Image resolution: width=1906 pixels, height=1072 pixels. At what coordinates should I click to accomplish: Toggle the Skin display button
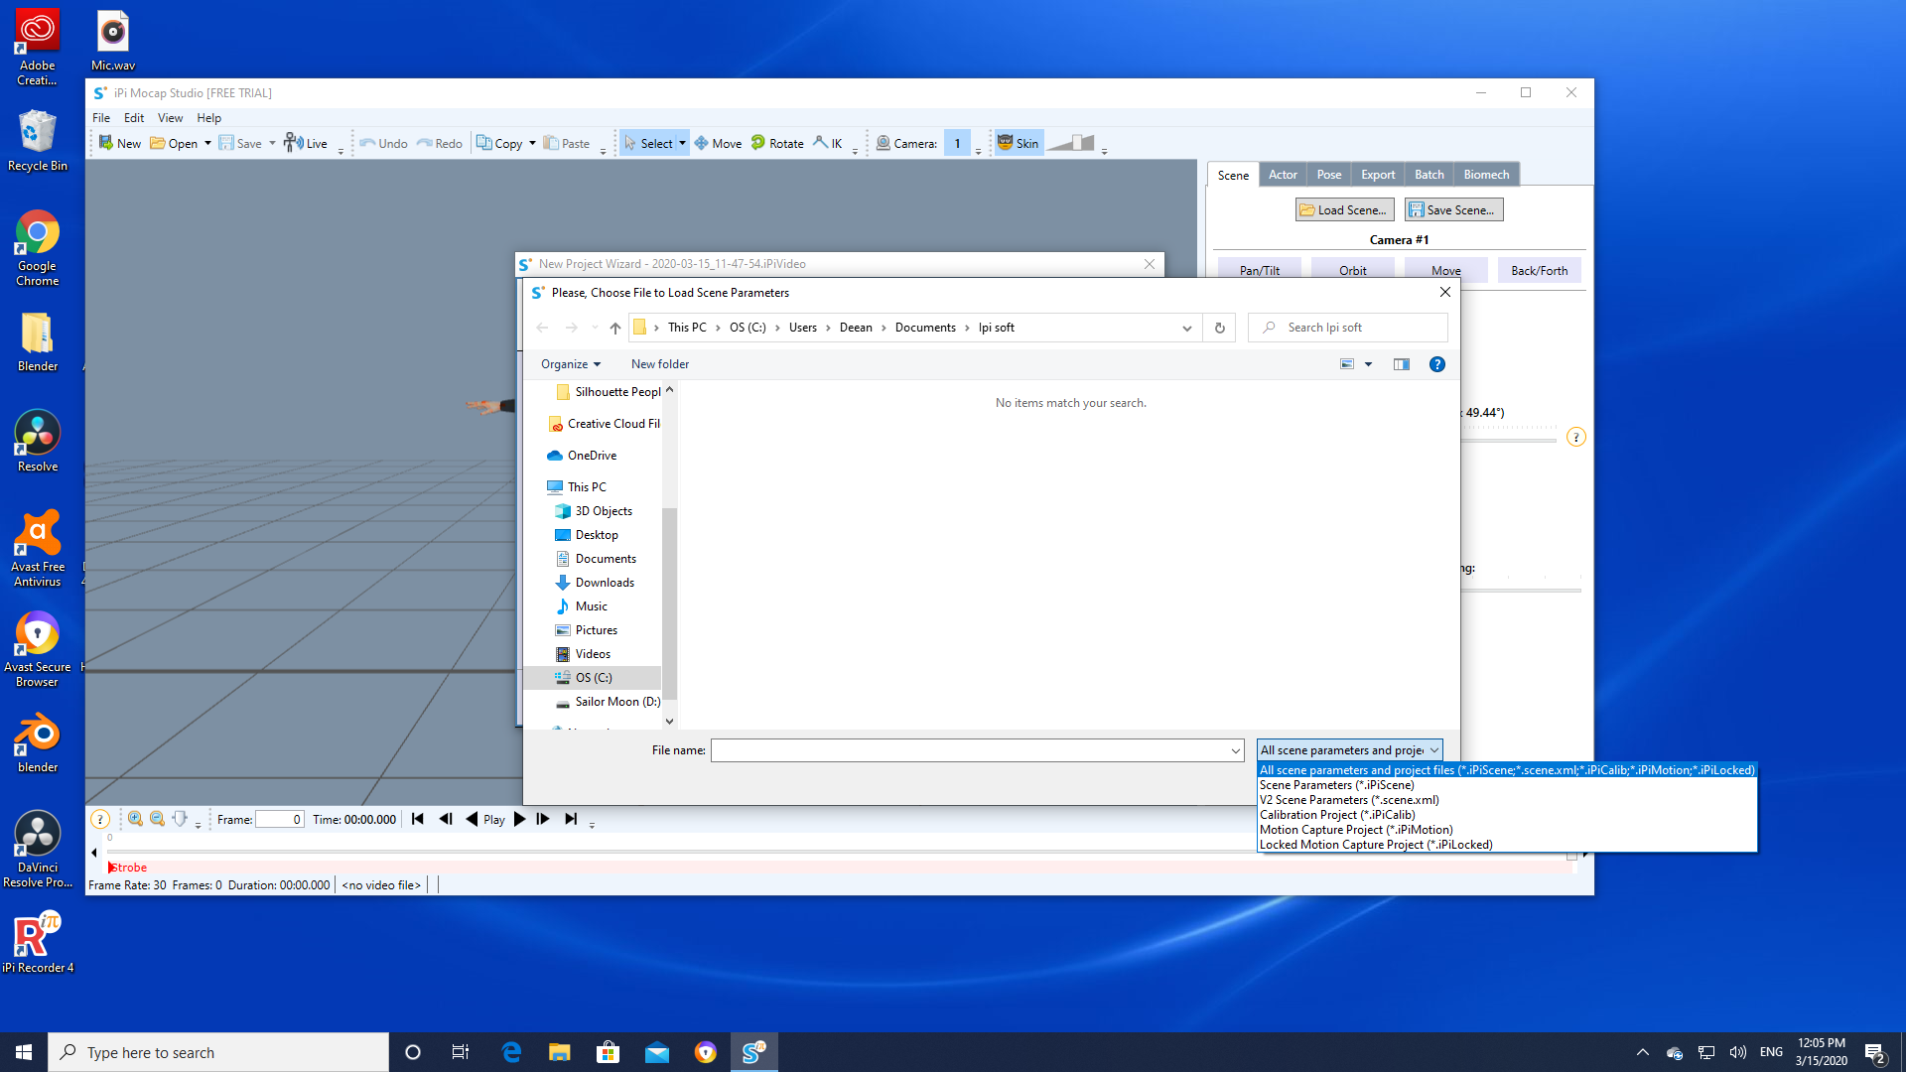[1018, 143]
